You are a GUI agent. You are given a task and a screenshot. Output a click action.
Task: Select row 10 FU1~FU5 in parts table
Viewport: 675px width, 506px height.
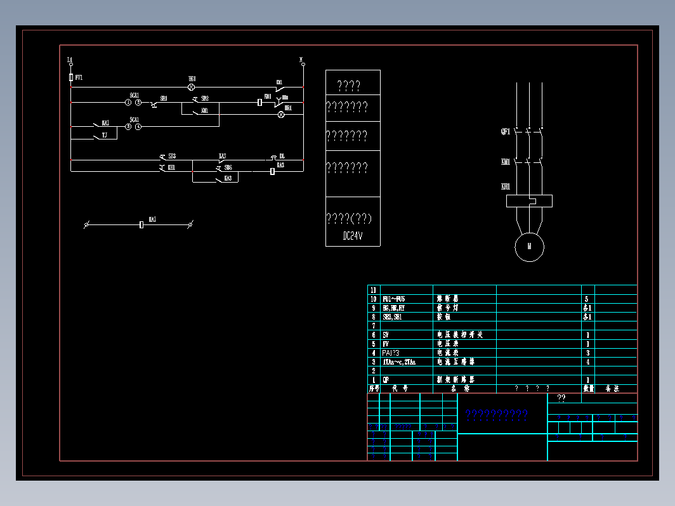[502, 299]
